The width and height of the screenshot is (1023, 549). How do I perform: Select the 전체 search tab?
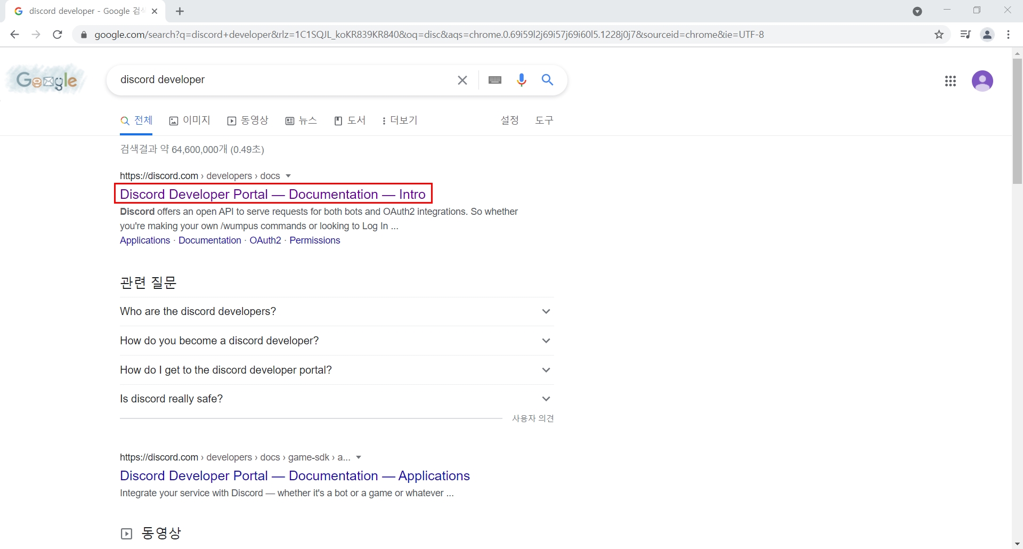point(136,120)
